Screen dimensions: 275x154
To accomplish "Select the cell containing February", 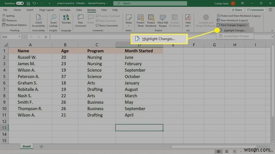I will (139, 64).
